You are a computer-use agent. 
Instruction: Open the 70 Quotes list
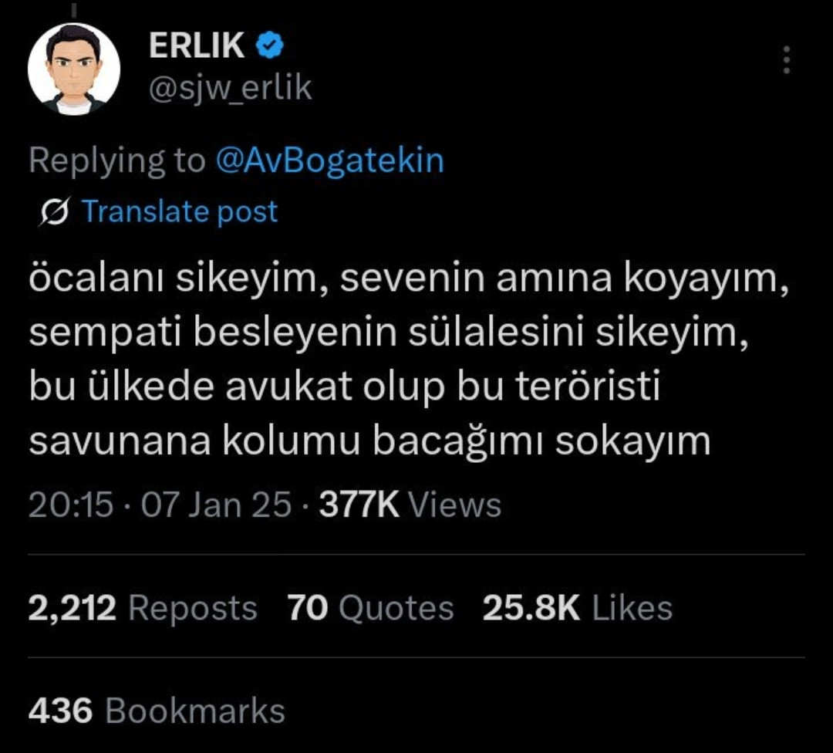tap(370, 608)
